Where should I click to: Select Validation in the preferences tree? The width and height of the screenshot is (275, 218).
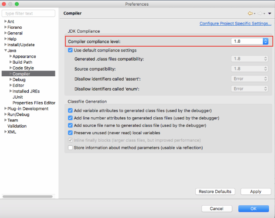coord(17,126)
